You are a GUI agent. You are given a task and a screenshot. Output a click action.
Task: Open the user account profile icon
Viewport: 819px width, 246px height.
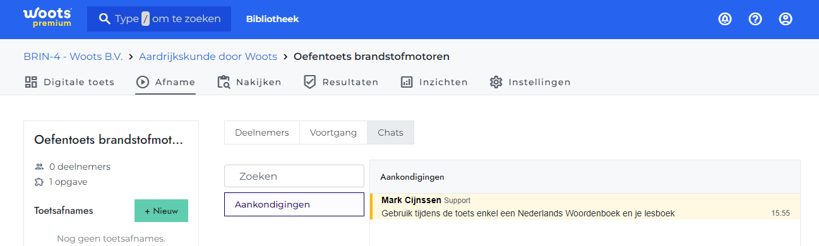[x=786, y=19]
